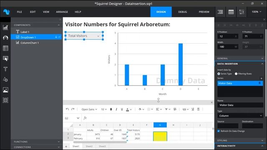Switch to the PREVIEW tab

click(x=204, y=12)
